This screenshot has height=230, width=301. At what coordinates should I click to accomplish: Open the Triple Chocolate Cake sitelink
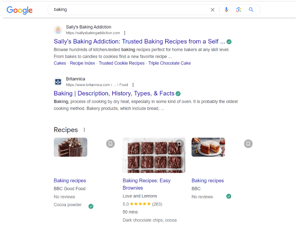coord(169,63)
